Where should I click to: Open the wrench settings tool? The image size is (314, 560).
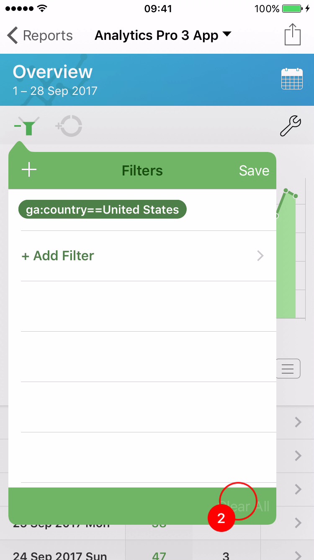(x=291, y=126)
